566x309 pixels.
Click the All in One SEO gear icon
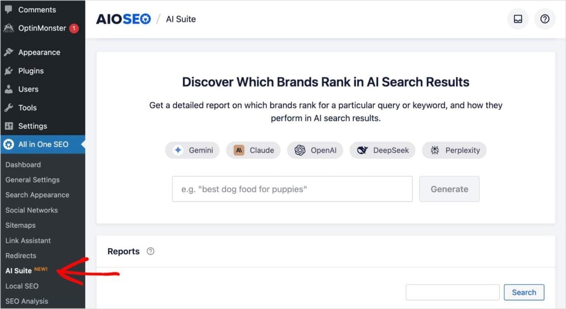tap(8, 144)
